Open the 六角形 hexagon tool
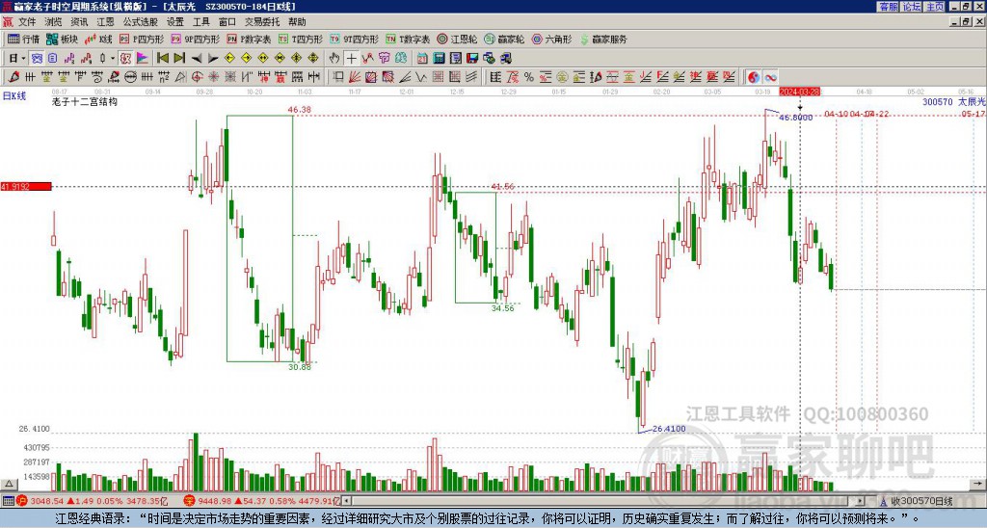987x528 pixels. pos(551,39)
